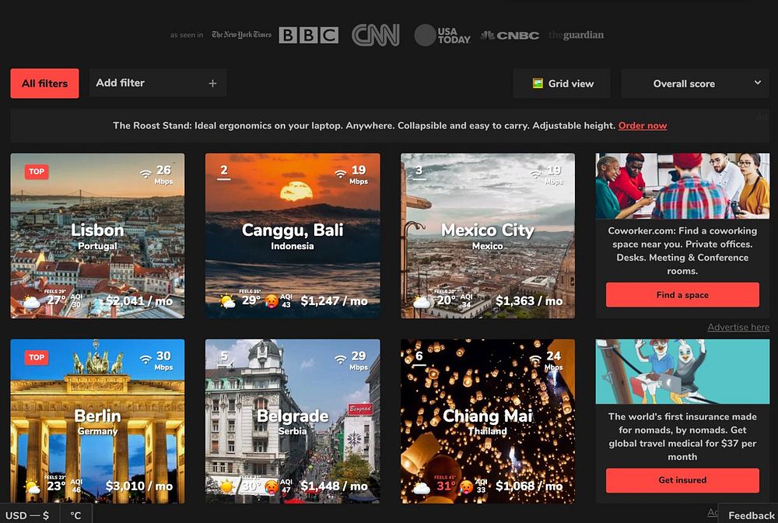This screenshot has height=523, width=778.
Task: Open the Add filter dropdown
Action: tap(158, 82)
